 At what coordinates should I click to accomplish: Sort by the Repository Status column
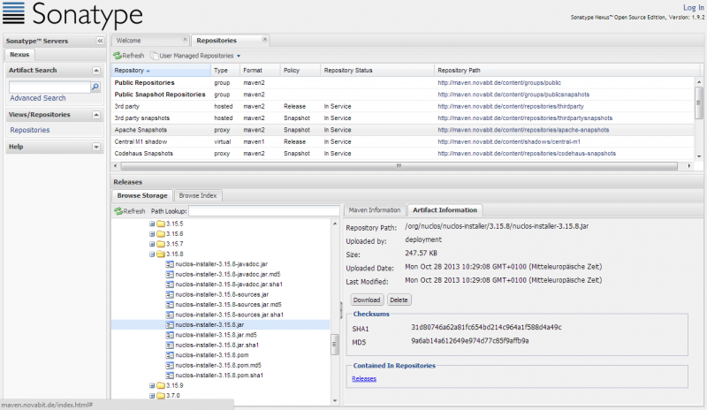[377, 71]
